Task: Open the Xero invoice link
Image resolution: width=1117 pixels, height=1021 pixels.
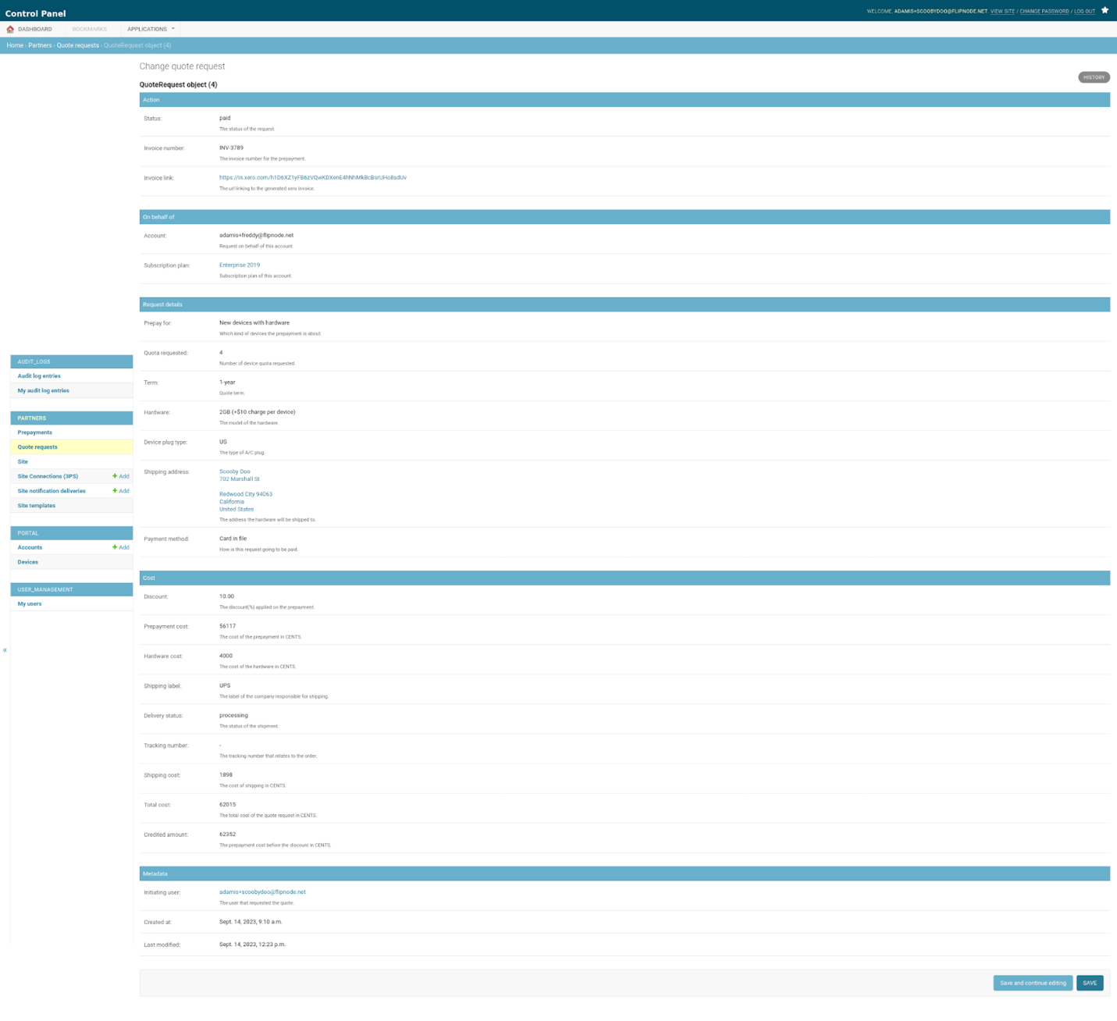Action: tap(312, 177)
